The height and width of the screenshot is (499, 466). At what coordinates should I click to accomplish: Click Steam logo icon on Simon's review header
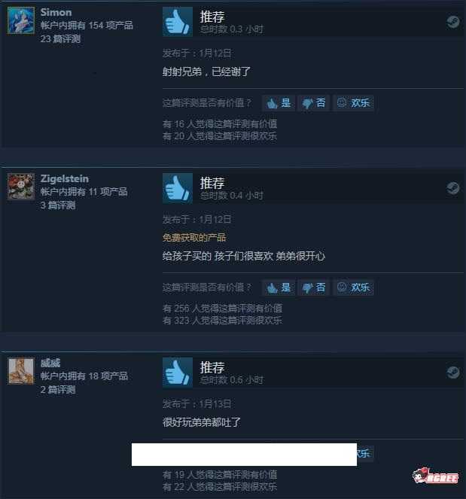(452, 22)
